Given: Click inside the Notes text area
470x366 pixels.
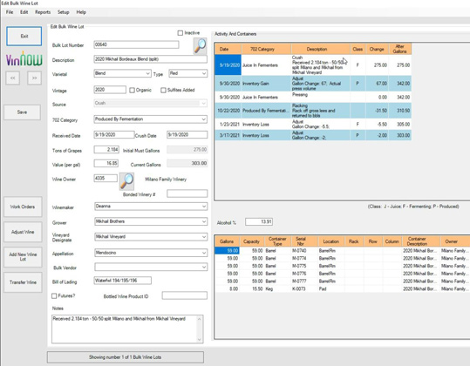Looking at the screenshot, I should (x=125, y=329).
